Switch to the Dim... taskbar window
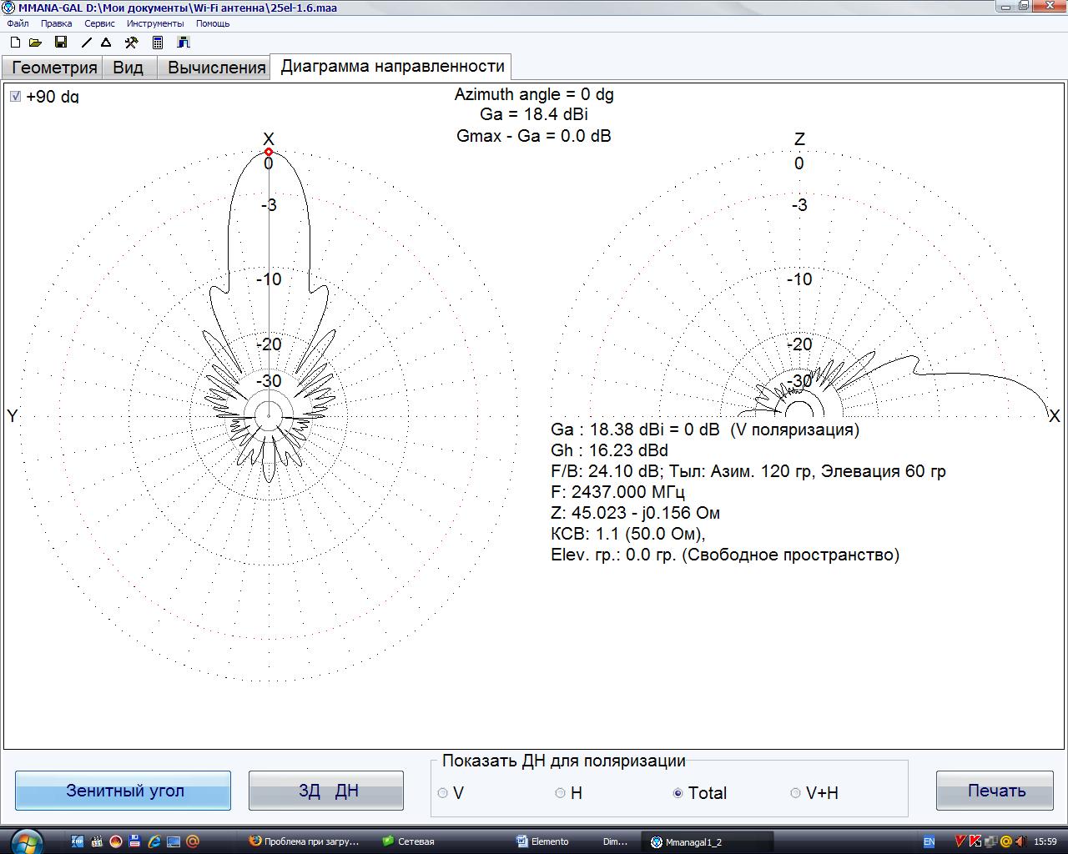Viewport: 1068px width, 854px height. 615,841
